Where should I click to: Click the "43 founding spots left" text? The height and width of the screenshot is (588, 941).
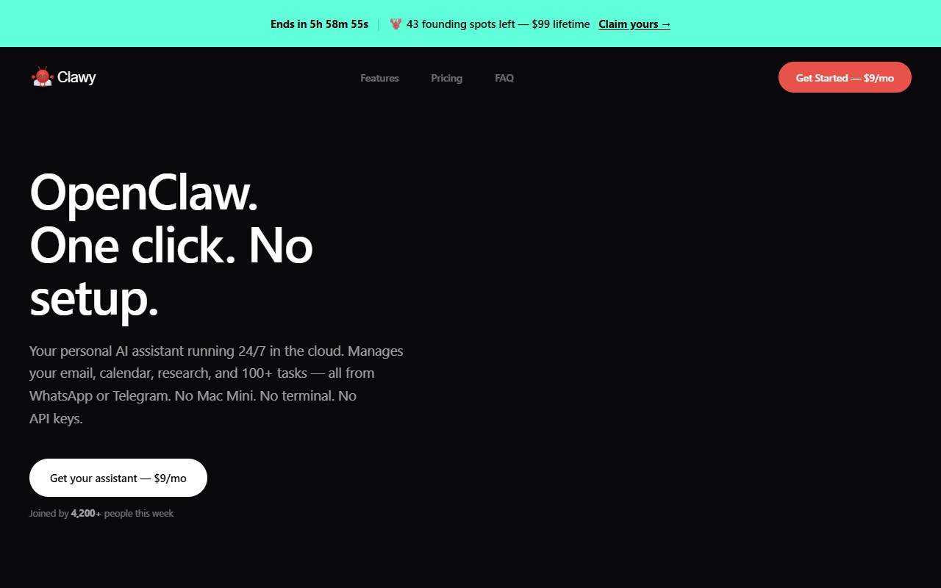pyautogui.click(x=461, y=24)
